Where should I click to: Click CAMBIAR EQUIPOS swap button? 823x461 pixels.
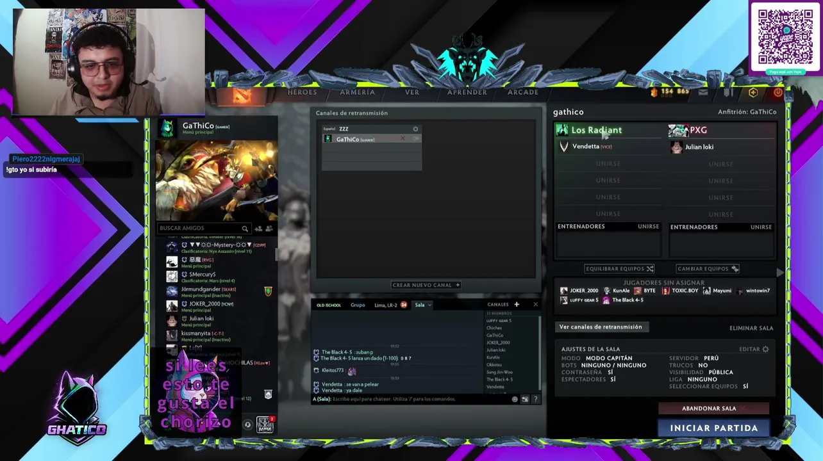pyautogui.click(x=708, y=269)
